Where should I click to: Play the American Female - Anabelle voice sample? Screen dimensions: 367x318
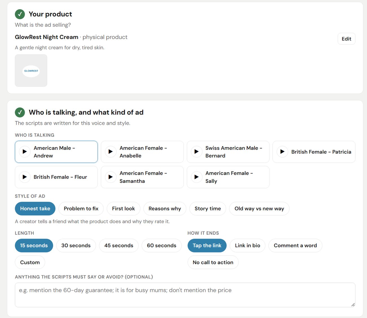pos(111,152)
